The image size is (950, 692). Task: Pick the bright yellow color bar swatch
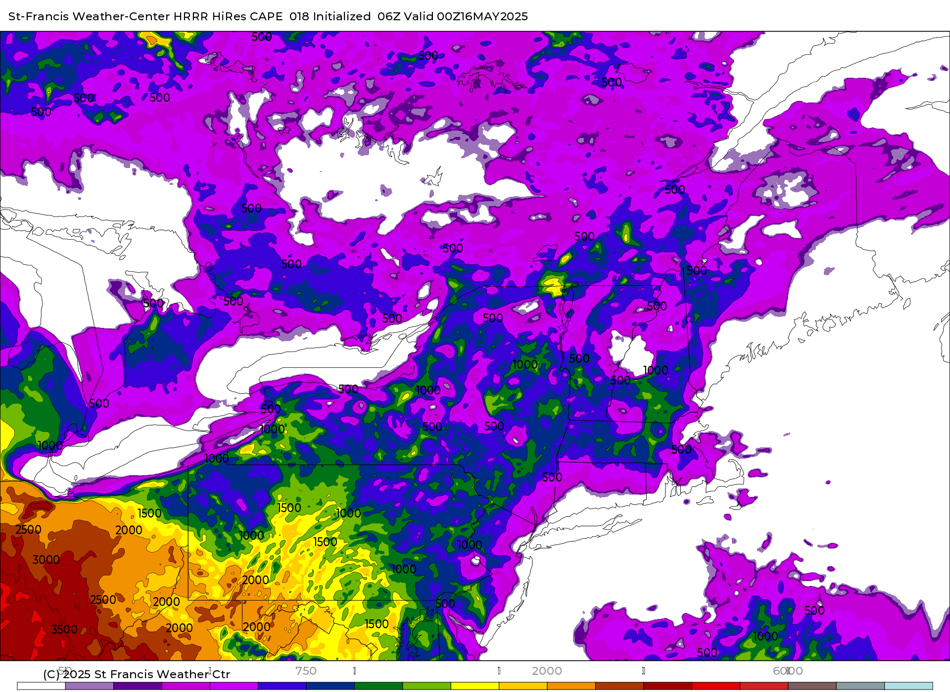pos(475,686)
